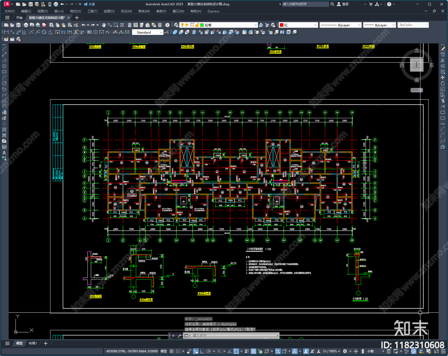Screen dimensions: 448x356
Task: Toggle dynamic input in status bar
Action: (x=196, y=351)
